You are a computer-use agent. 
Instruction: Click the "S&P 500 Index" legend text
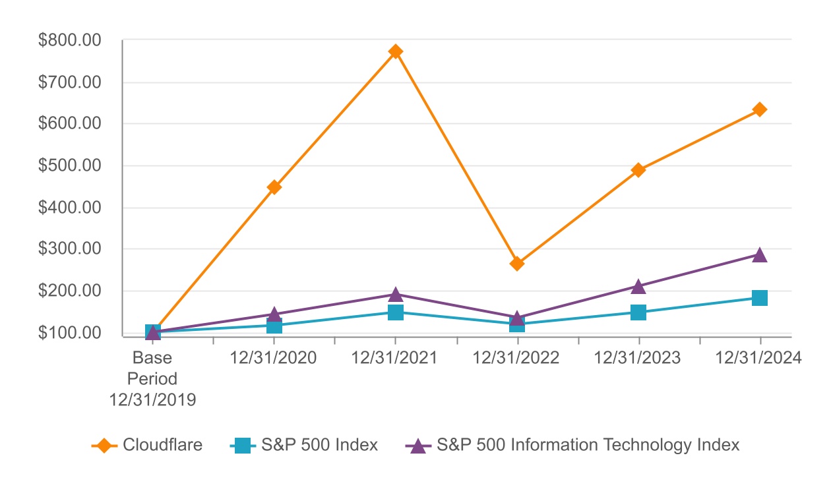coord(319,445)
